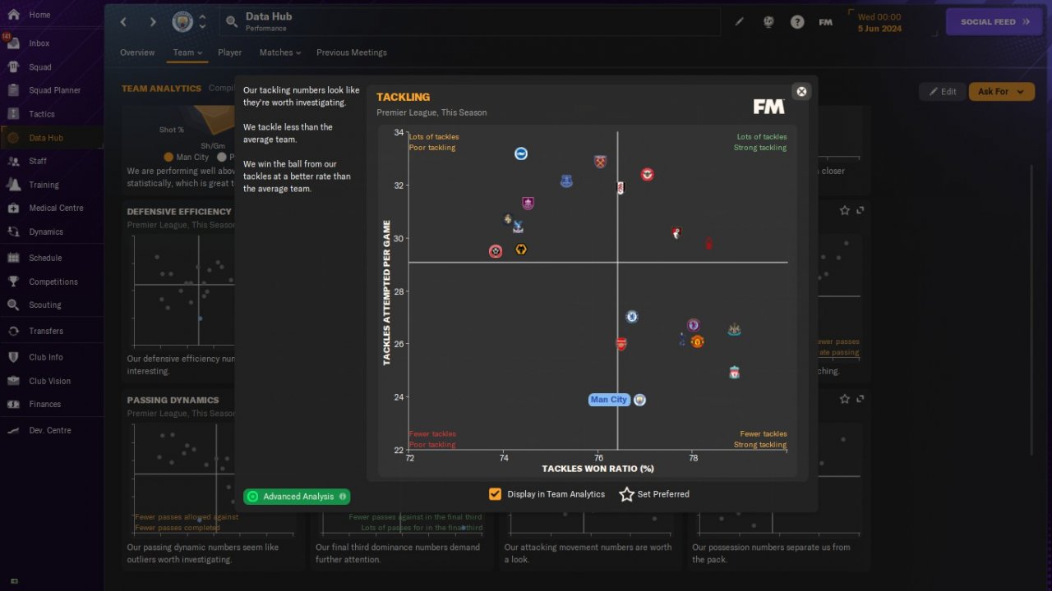Select the Aston Villa badge data point
This screenshot has height=591, width=1052.
click(x=693, y=325)
